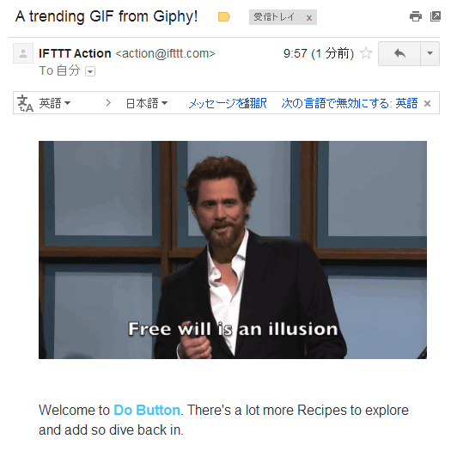Open the 英語 source language dropdown
Image resolution: width=451 pixels, height=451 pixels.
pos(55,103)
